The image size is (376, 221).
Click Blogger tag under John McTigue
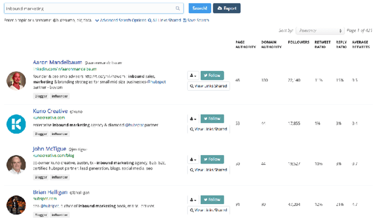[41, 177]
